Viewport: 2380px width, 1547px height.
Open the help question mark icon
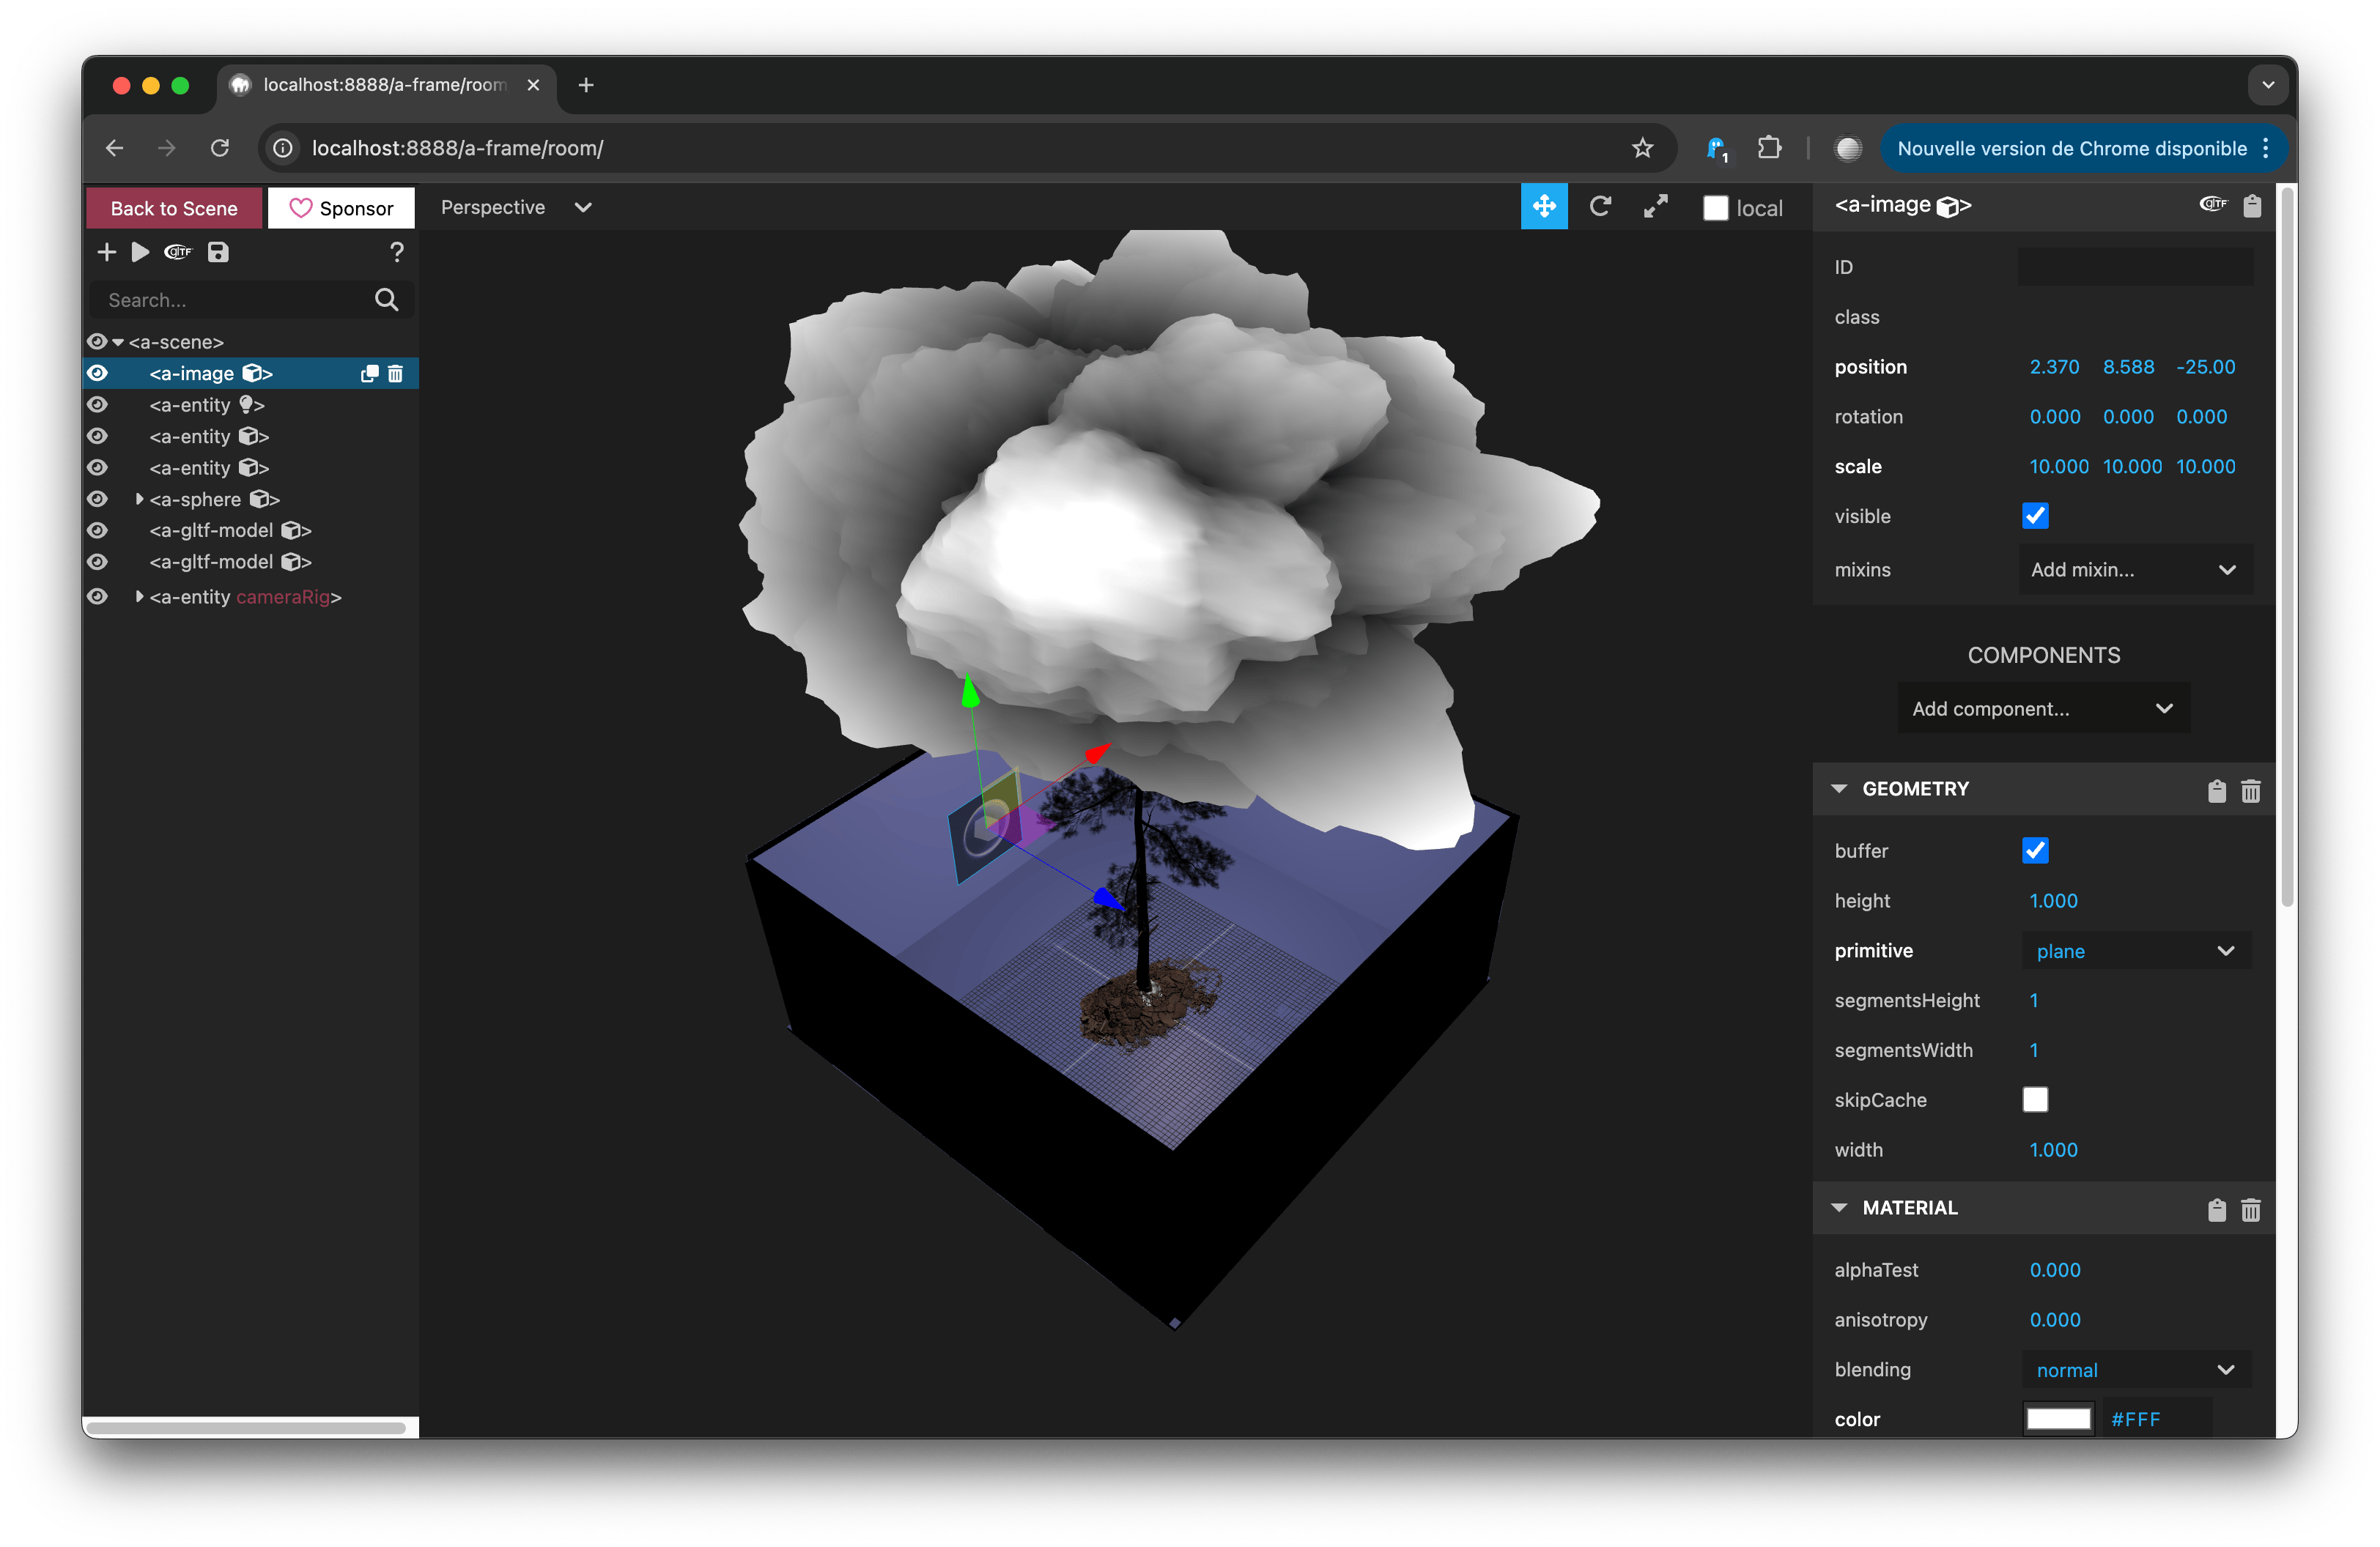(x=397, y=252)
